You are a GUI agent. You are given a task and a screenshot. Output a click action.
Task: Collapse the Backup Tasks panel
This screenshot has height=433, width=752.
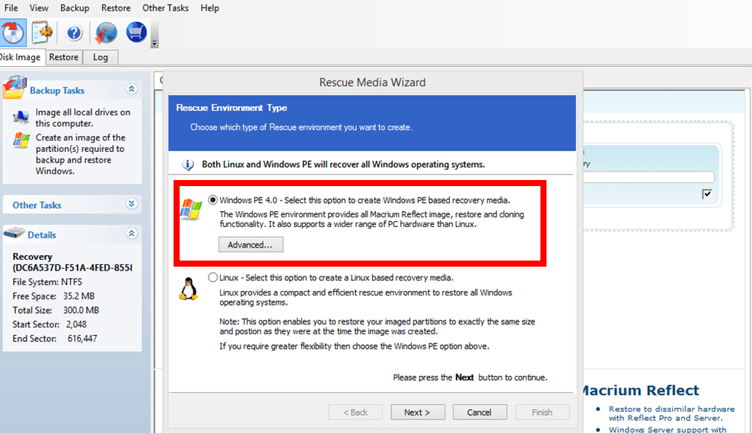pos(132,90)
